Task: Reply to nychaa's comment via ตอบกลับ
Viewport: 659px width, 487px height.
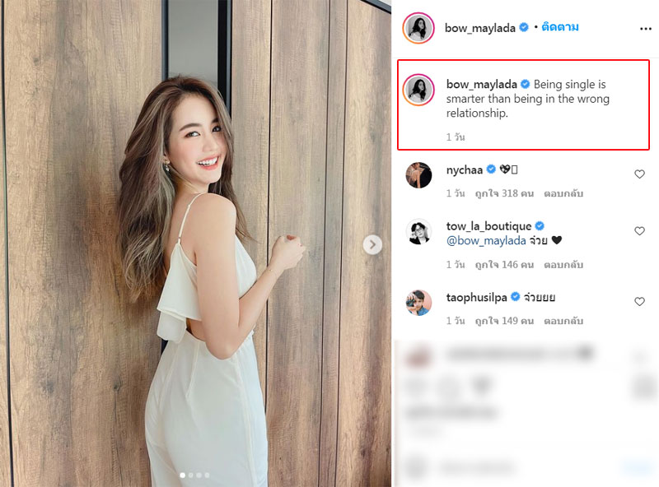Action: pyautogui.click(x=563, y=193)
